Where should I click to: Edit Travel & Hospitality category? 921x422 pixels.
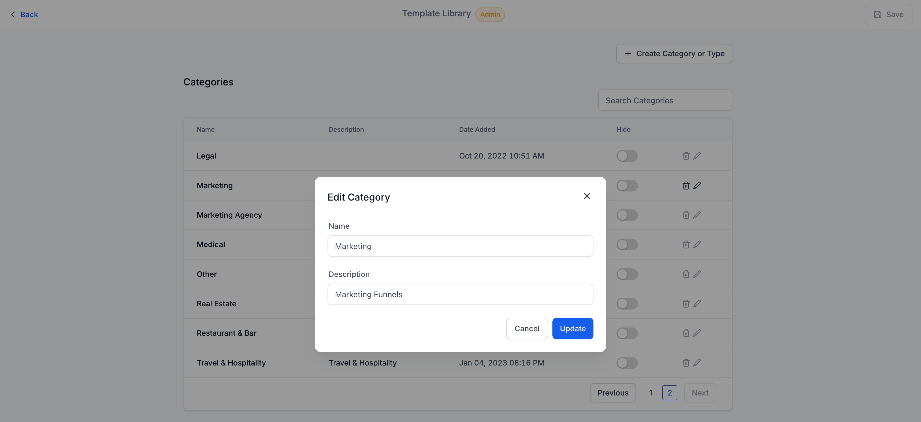click(697, 363)
